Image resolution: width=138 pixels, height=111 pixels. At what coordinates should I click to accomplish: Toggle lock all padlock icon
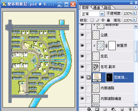point(108,20)
